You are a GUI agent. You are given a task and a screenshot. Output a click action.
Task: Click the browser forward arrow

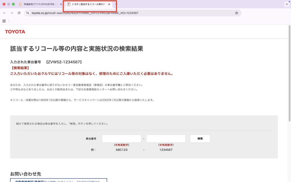click(12, 13)
